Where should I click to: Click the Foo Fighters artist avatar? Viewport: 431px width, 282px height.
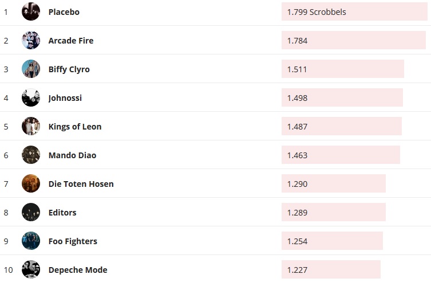coord(31,241)
